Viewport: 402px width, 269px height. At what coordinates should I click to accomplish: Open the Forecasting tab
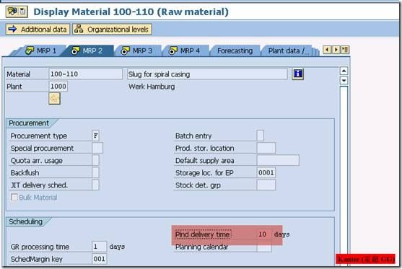[235, 50]
